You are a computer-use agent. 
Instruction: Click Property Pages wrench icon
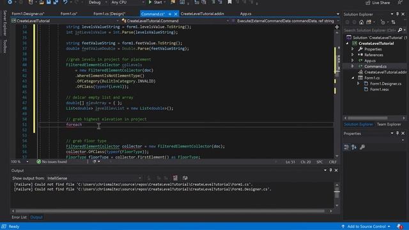(362, 147)
